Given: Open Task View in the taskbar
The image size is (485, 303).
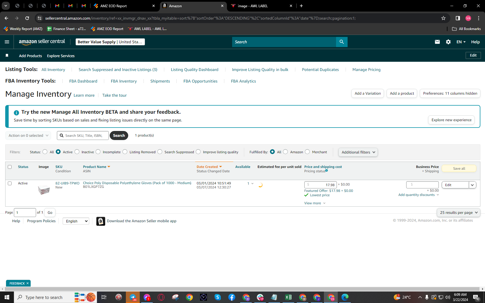Looking at the screenshot, I should (104, 297).
